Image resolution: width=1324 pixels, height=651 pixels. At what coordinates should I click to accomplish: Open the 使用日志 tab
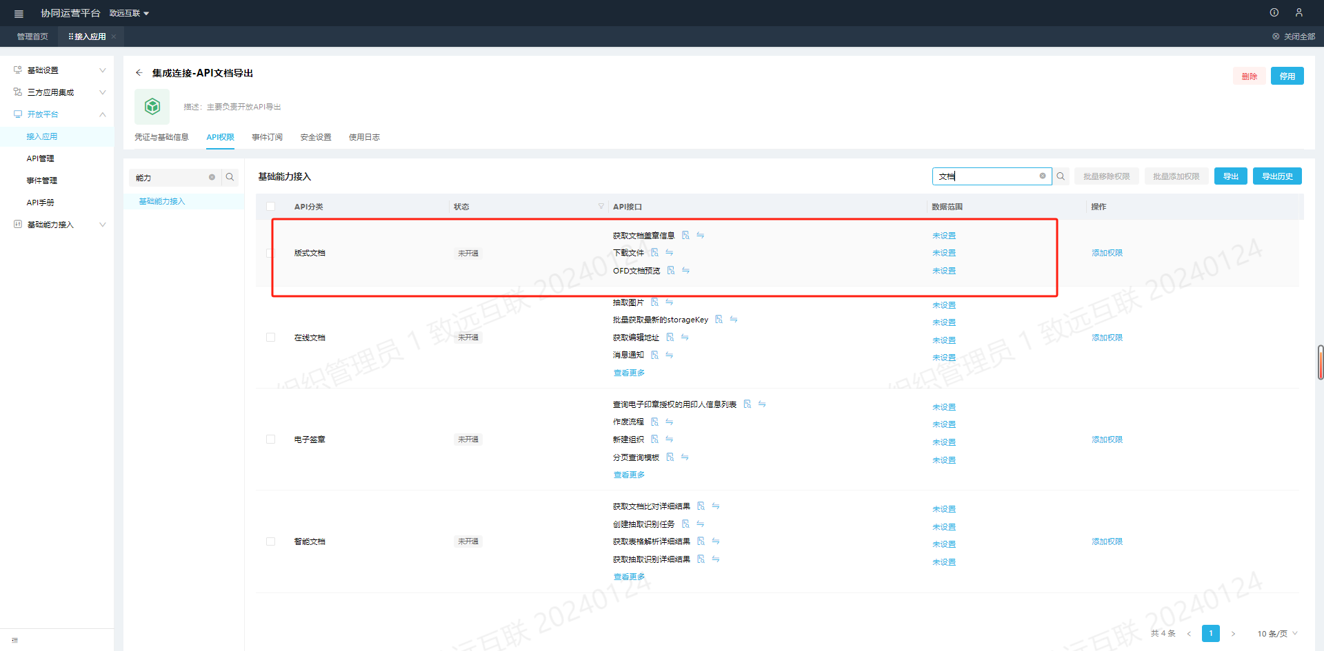[364, 137]
